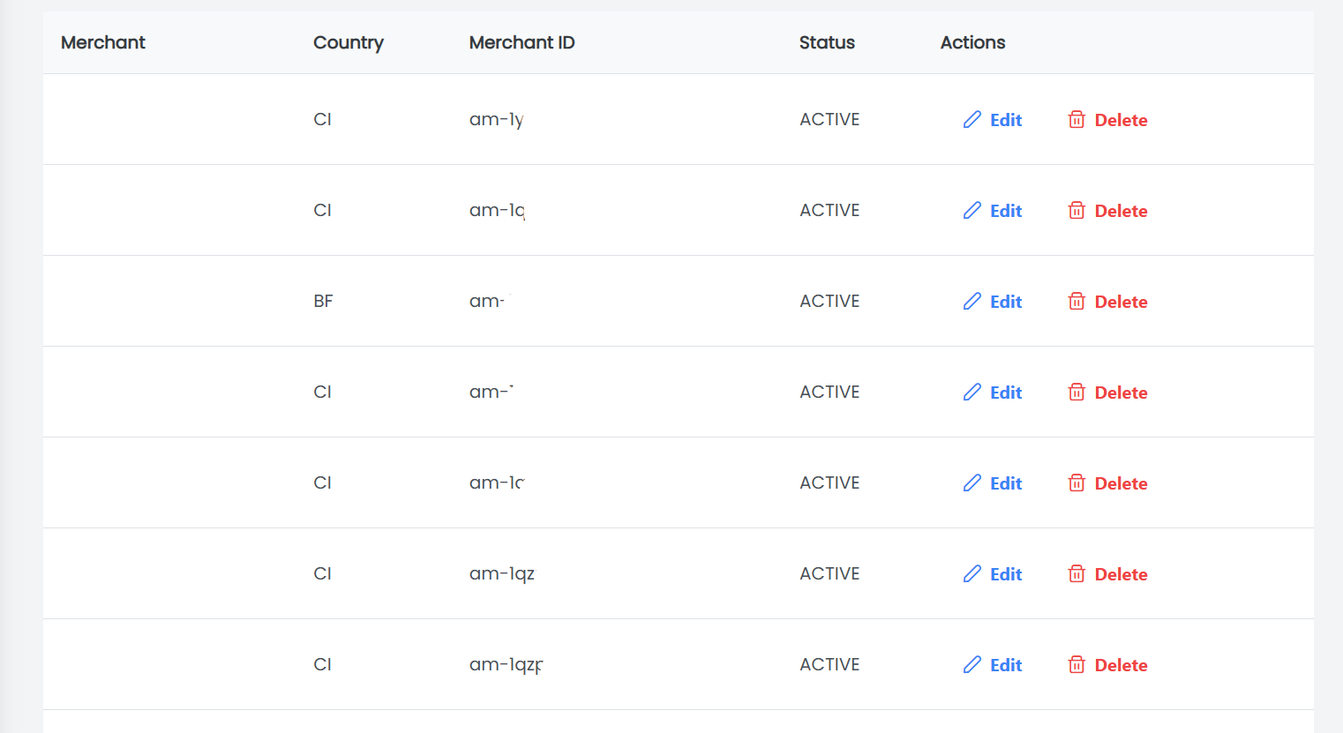Viewport: 1343px width, 733px height.
Task: Click the Merchant column header
Action: tap(102, 42)
